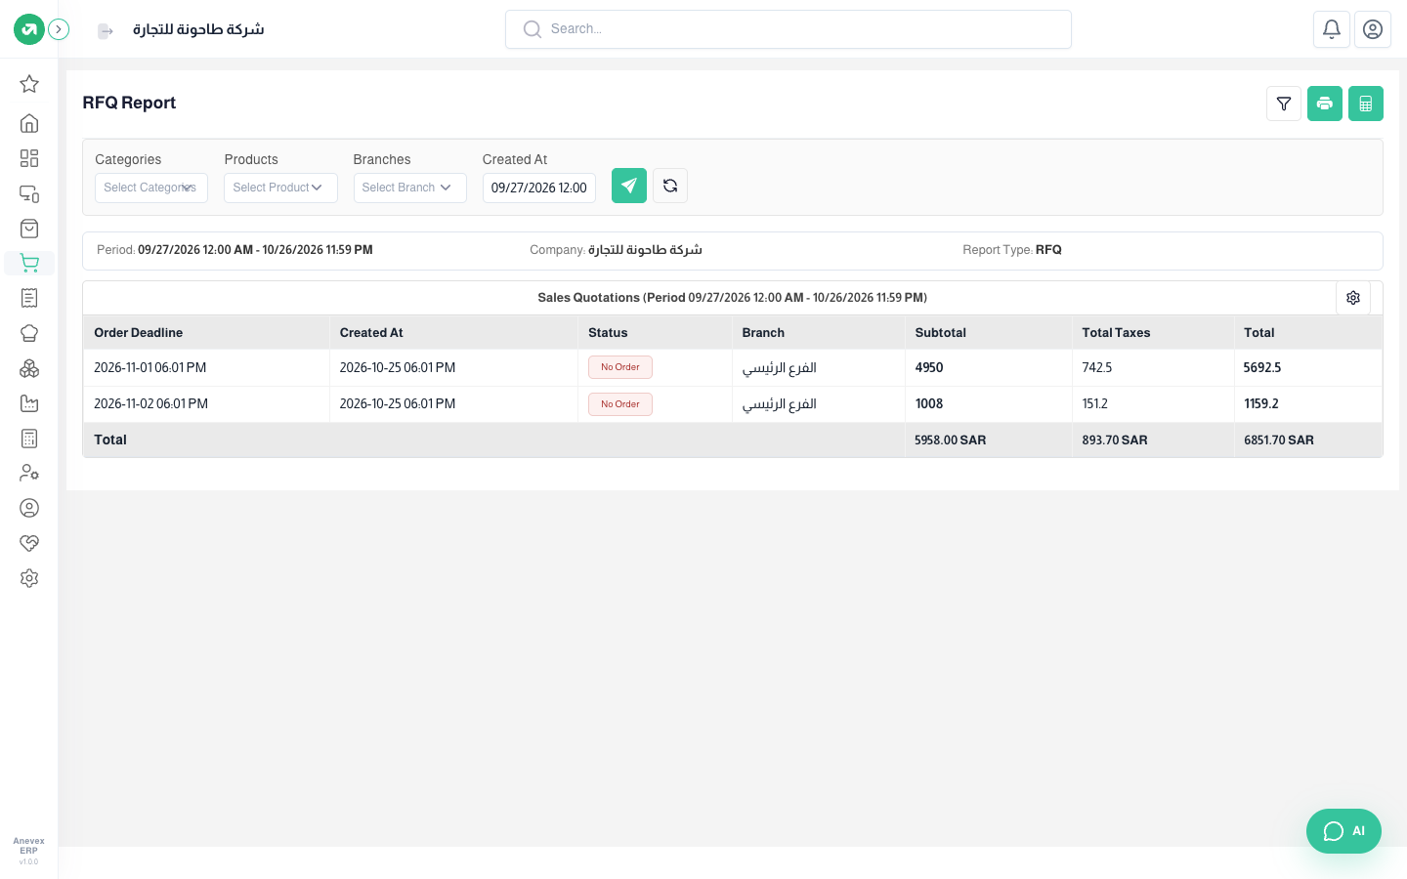1407x879 pixels.
Task: Go to home icon in sidebar
Action: coord(29,123)
